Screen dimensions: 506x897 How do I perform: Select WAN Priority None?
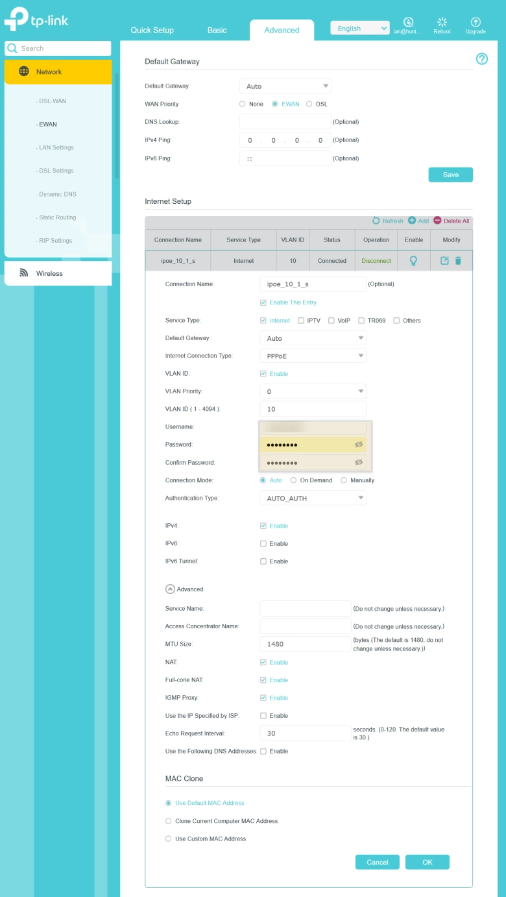243,104
